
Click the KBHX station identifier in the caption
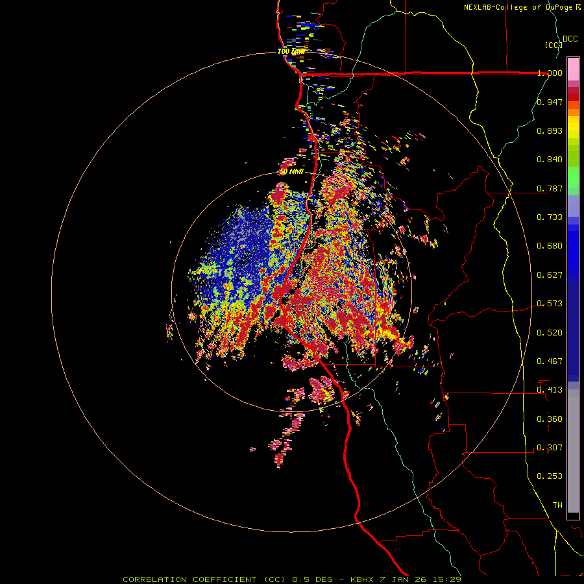click(x=362, y=579)
